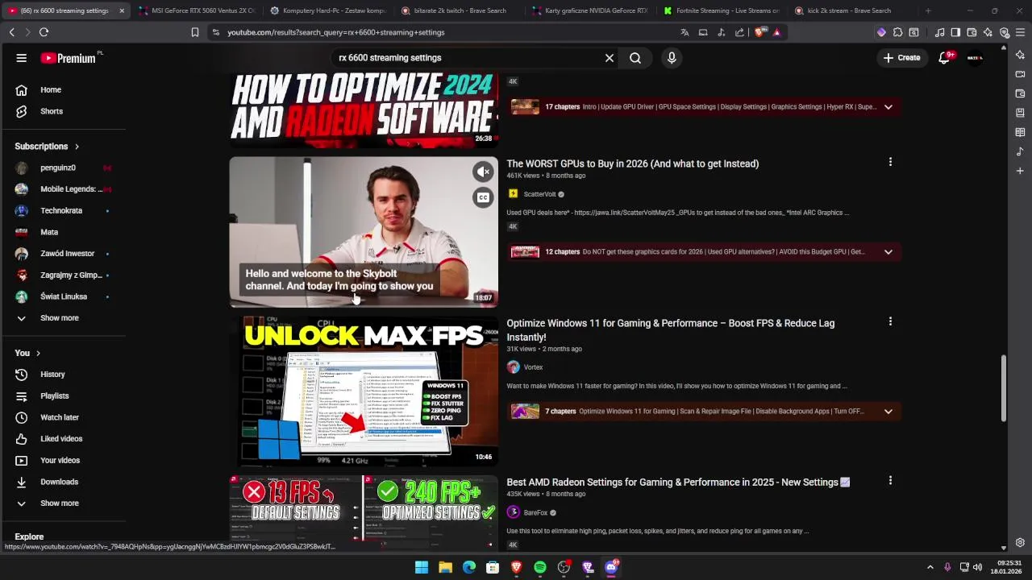Screen dimensions: 1032x580
Task: Click the page vertical scrollbar thumb
Action: (x=1004, y=387)
